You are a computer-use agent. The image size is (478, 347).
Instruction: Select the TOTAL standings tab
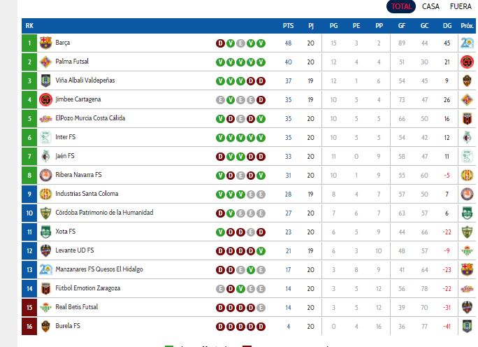tap(402, 6)
